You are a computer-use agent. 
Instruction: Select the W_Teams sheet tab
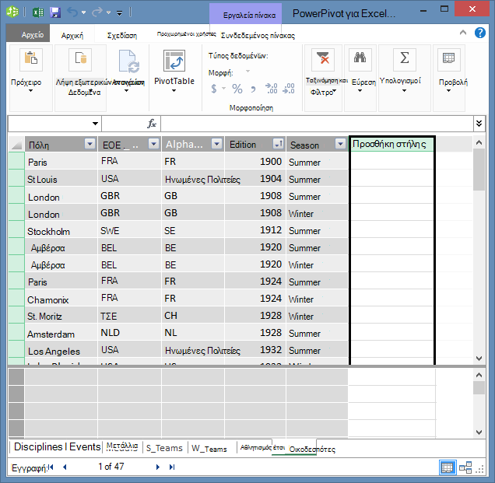[209, 449]
